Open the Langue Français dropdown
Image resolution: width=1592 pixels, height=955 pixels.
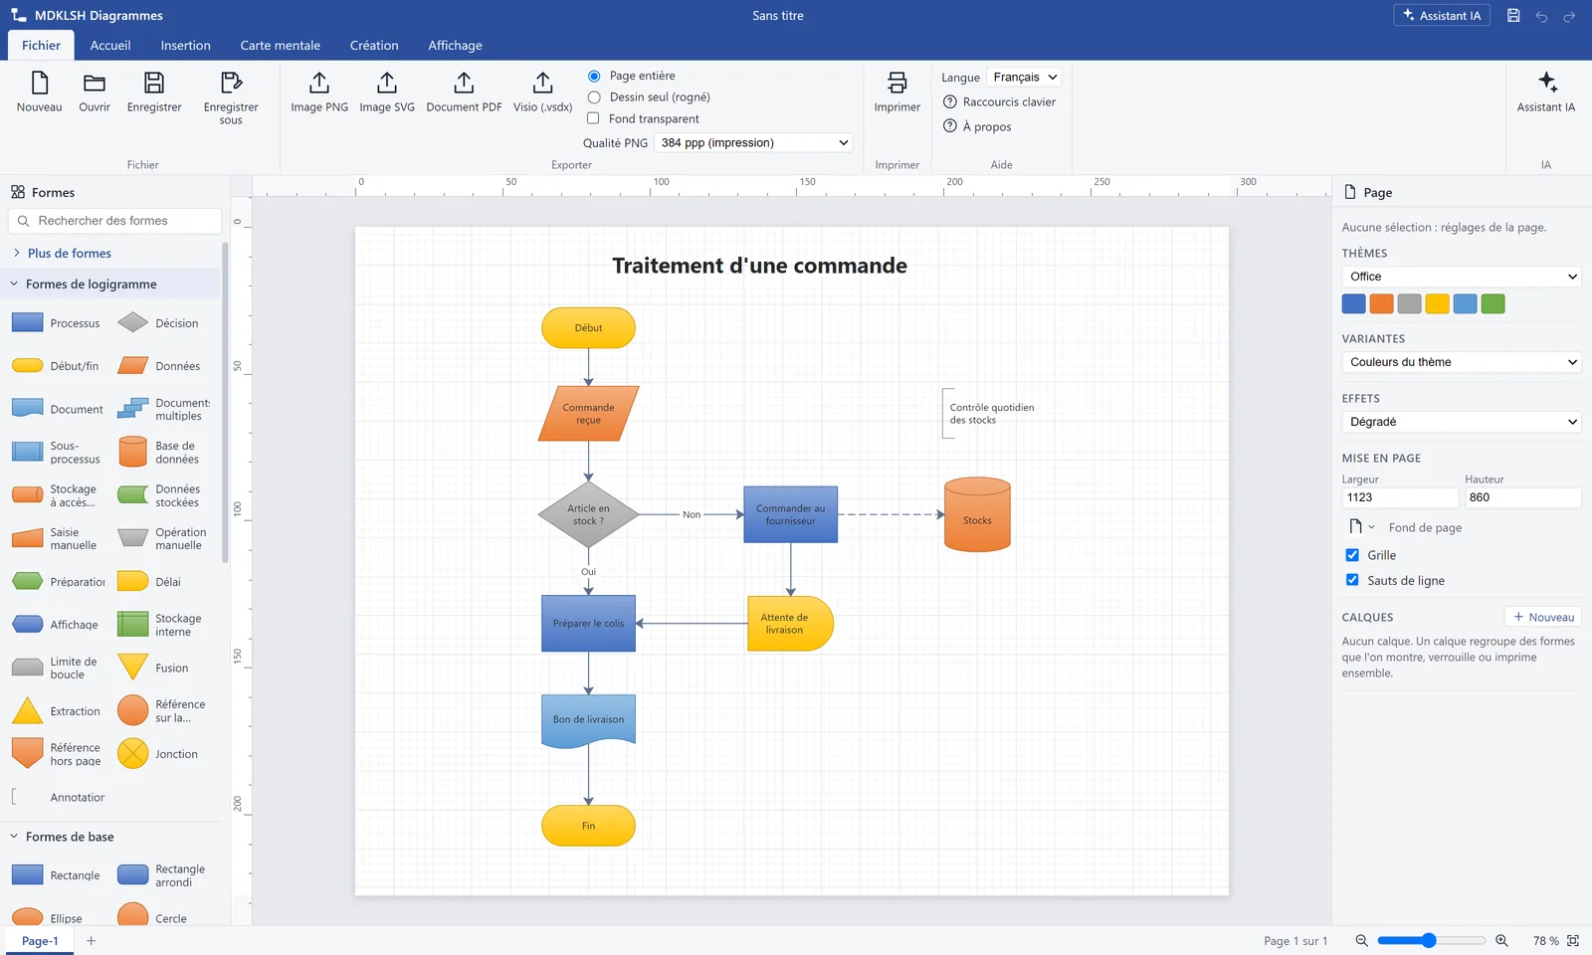click(1024, 78)
